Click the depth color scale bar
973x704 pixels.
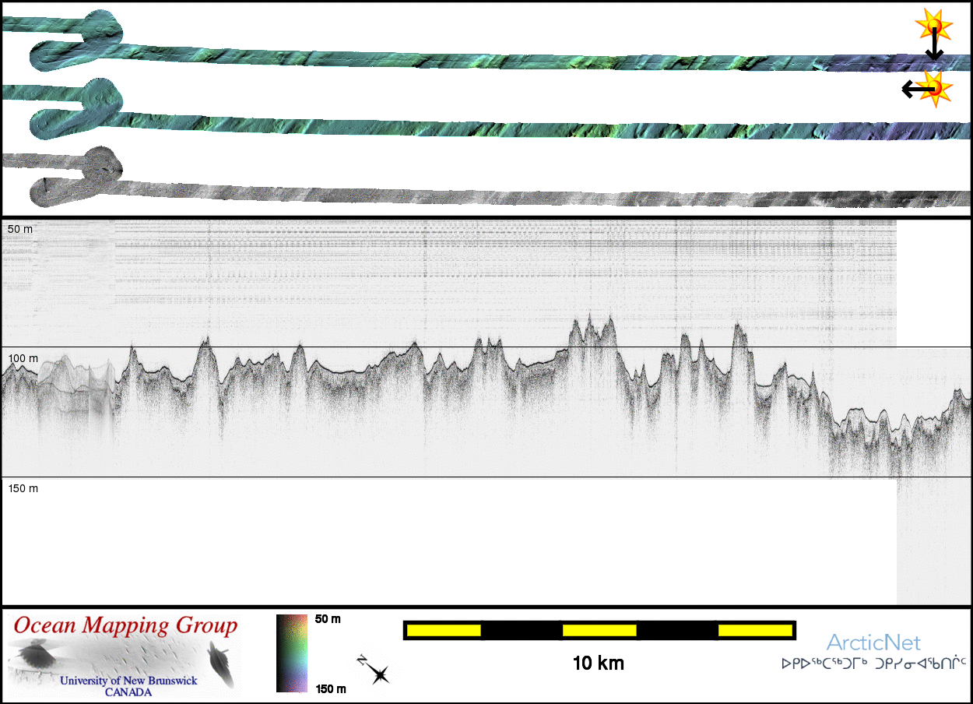[292, 653]
